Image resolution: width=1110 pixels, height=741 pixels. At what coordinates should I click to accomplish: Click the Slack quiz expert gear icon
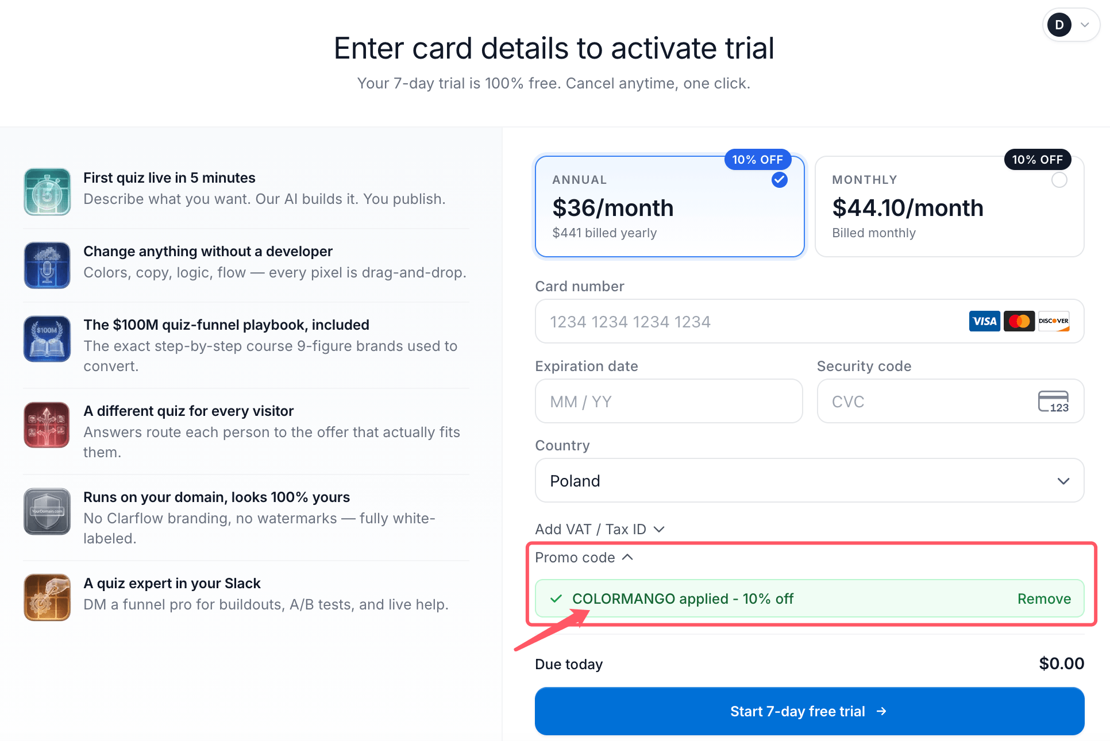[x=47, y=597]
